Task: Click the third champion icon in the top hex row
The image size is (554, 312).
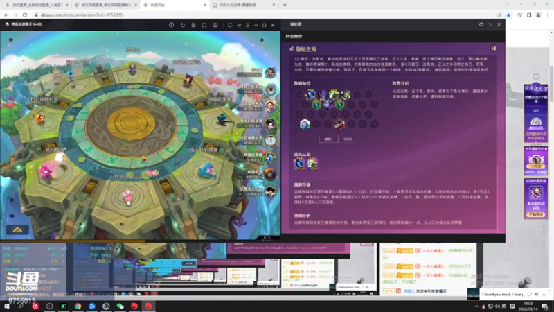Action: tap(334, 94)
